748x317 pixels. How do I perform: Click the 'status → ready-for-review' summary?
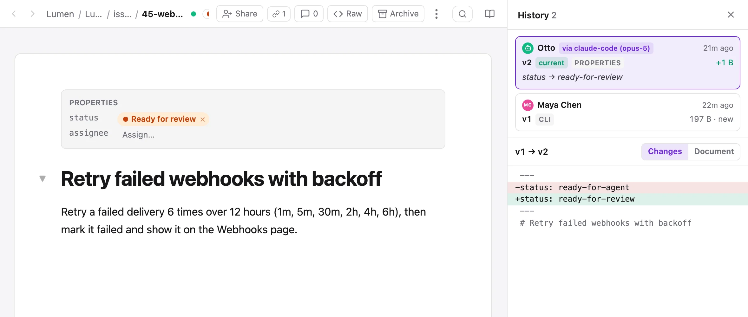(572, 77)
